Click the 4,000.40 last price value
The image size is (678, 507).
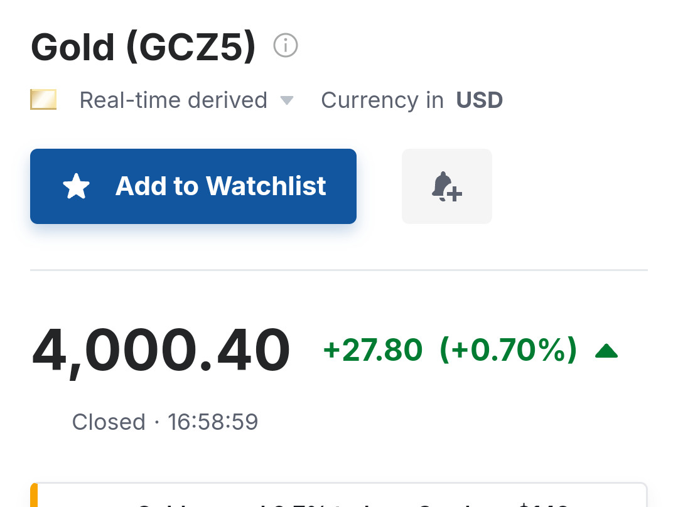pos(161,350)
